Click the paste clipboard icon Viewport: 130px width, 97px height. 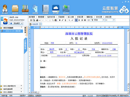tap(56, 20)
